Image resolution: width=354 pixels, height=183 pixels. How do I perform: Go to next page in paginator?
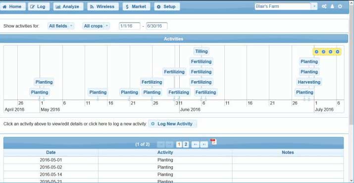[x=195, y=144]
